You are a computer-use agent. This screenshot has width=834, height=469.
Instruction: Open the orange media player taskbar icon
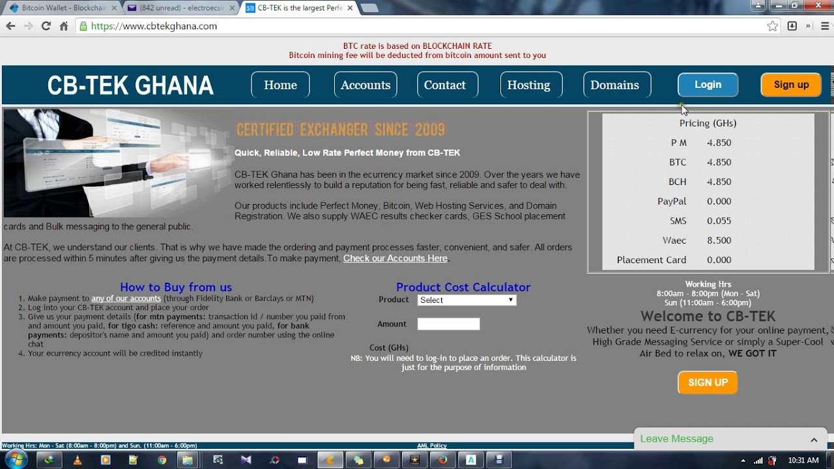[106, 460]
